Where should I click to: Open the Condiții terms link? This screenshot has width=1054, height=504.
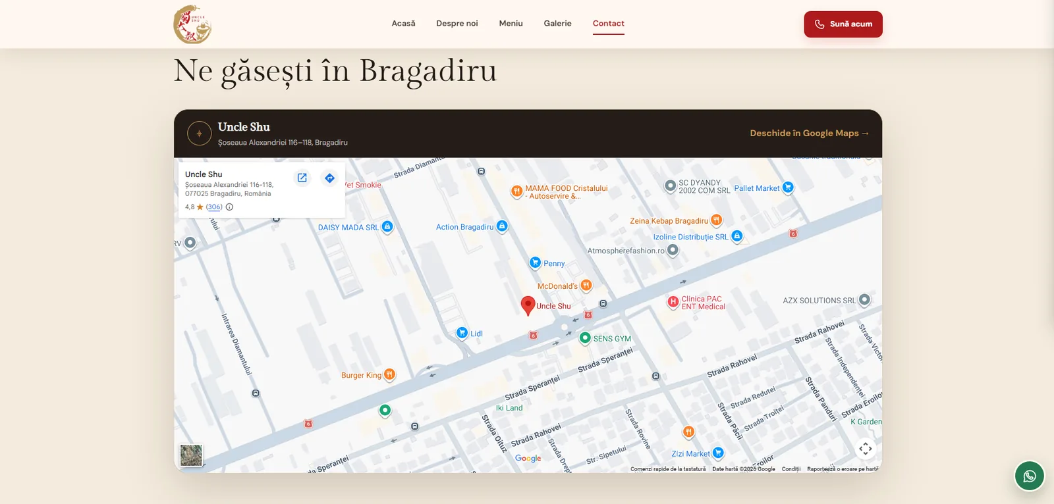[791, 469]
